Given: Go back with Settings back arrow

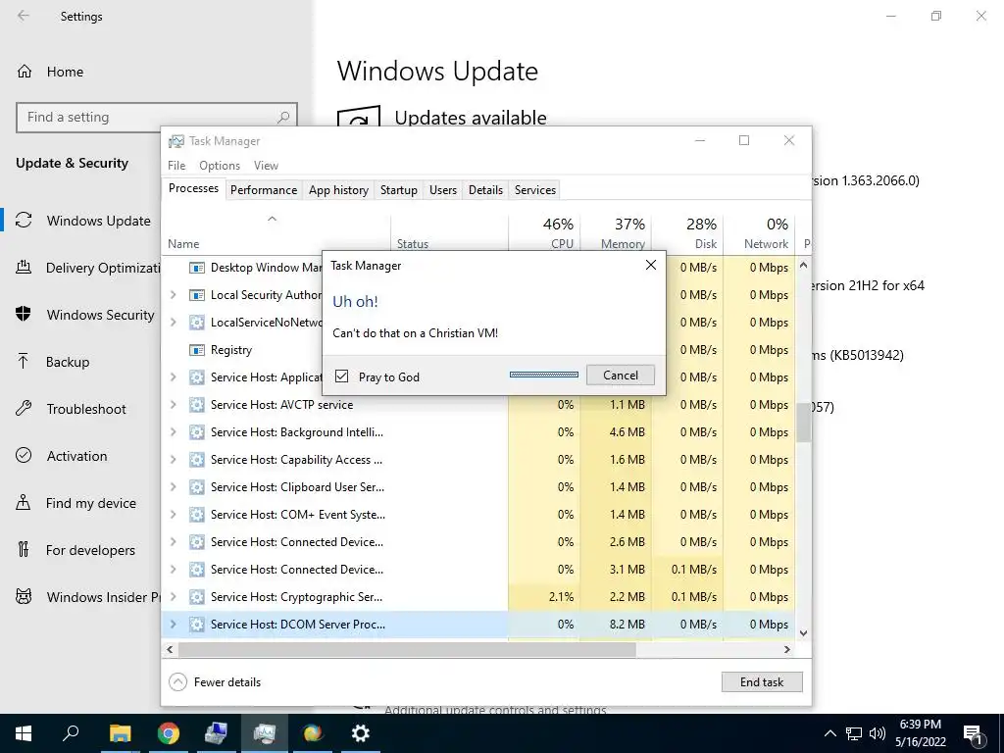Looking at the screenshot, I should click(x=24, y=16).
